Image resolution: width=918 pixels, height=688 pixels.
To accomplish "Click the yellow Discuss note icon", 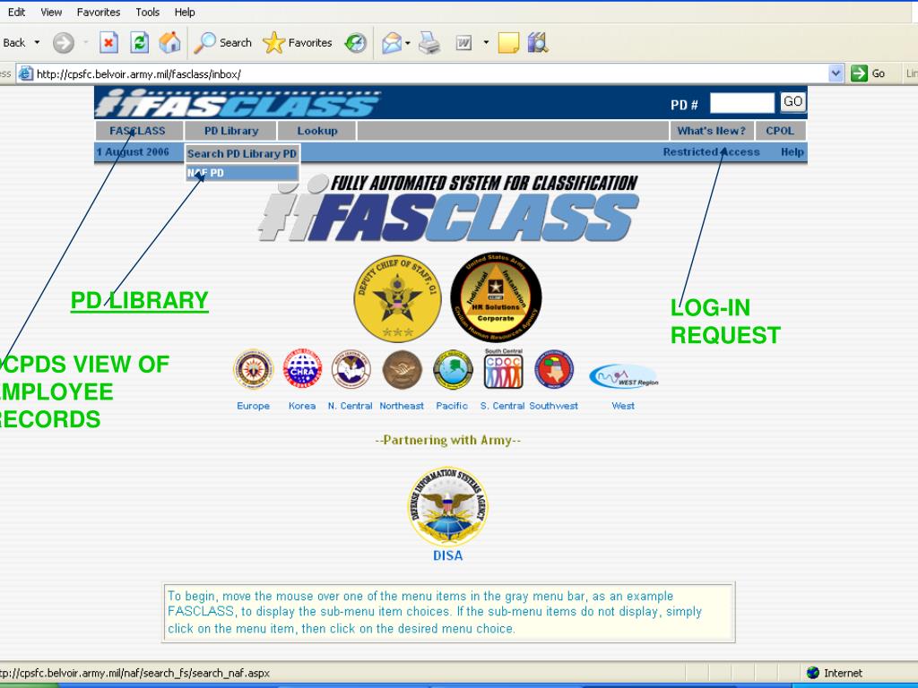I will 508,43.
